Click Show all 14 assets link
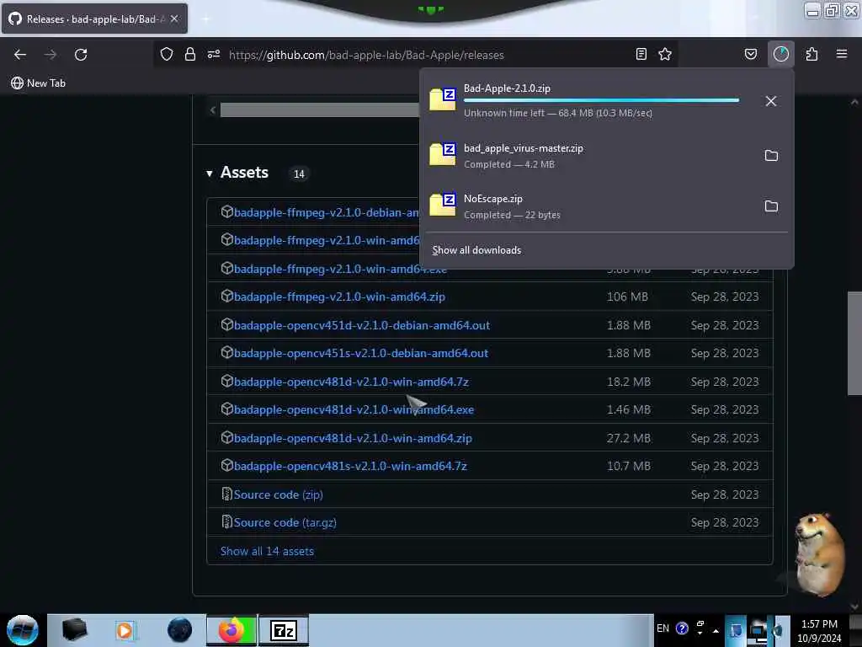 pyautogui.click(x=267, y=551)
